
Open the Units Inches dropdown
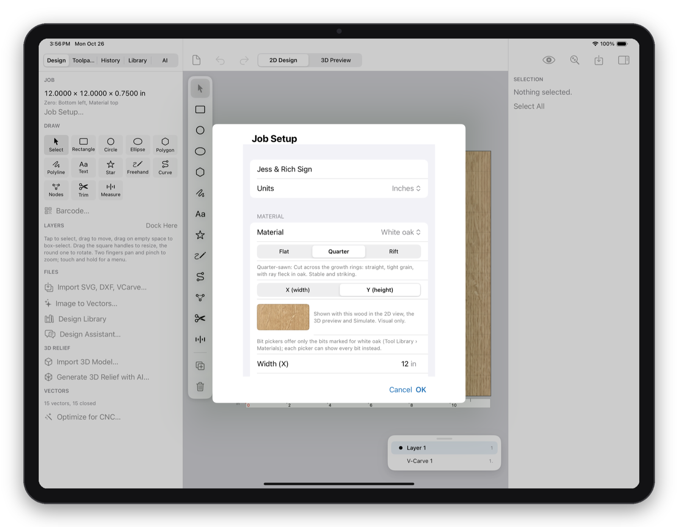click(406, 188)
